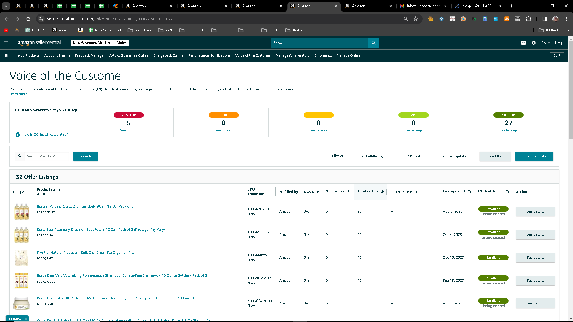Click the bookmark flag icon in the favorites bar

[x=6, y=55]
